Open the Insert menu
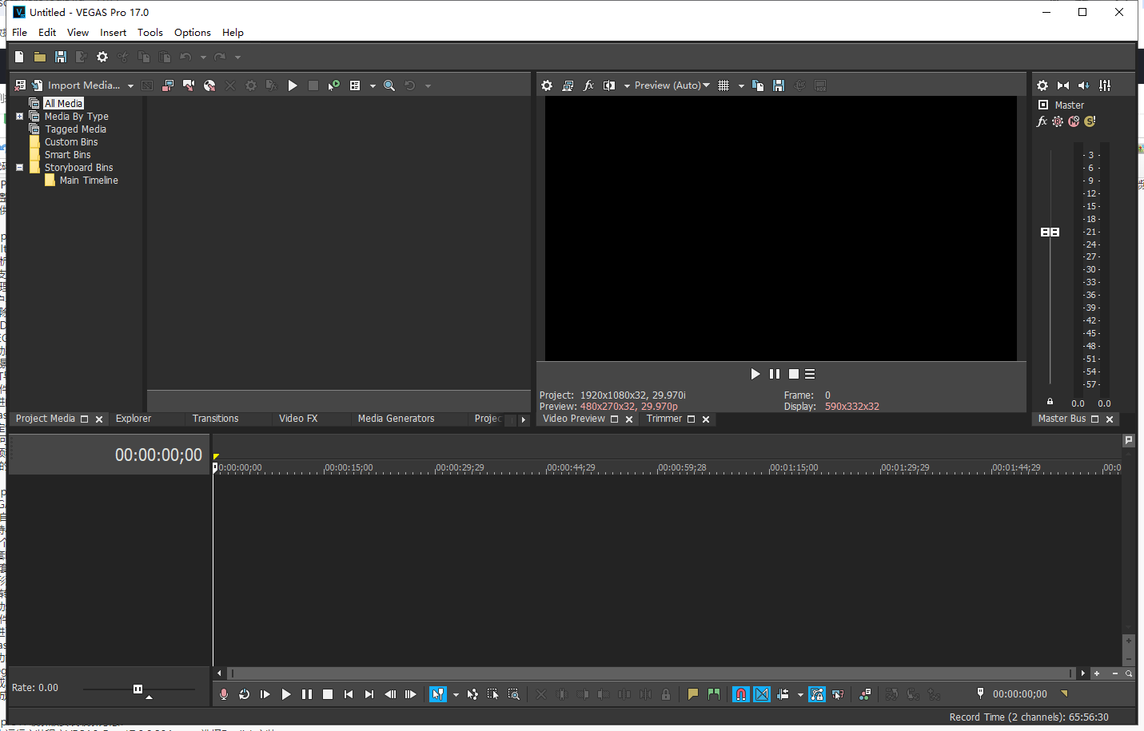 [113, 33]
